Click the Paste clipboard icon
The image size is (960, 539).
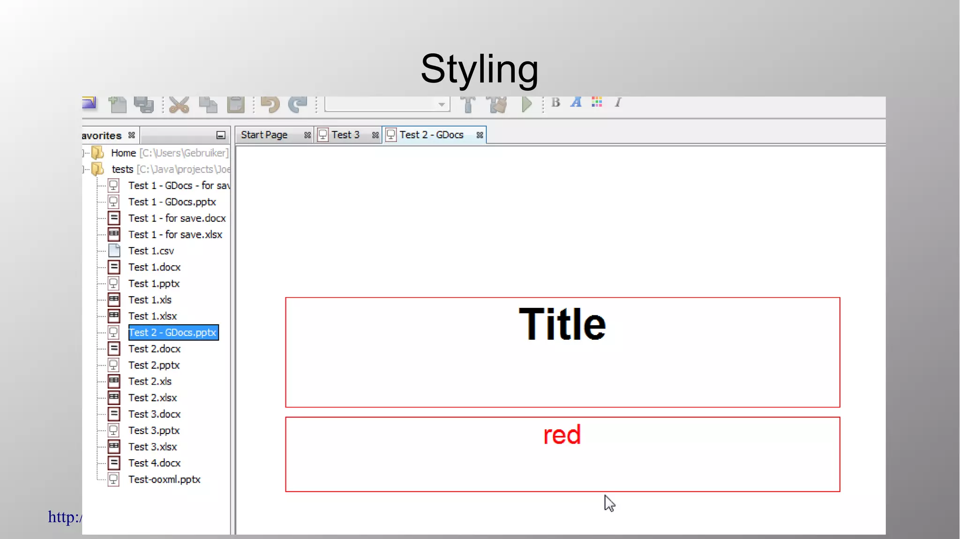coord(236,105)
